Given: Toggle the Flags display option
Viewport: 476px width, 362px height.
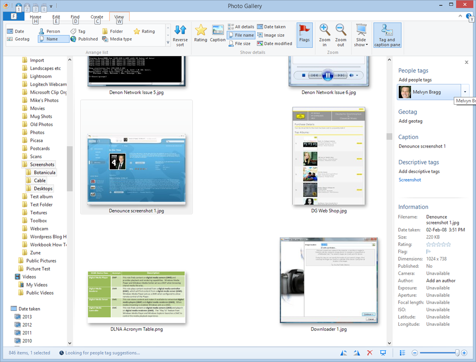Looking at the screenshot, I should tap(304, 35).
